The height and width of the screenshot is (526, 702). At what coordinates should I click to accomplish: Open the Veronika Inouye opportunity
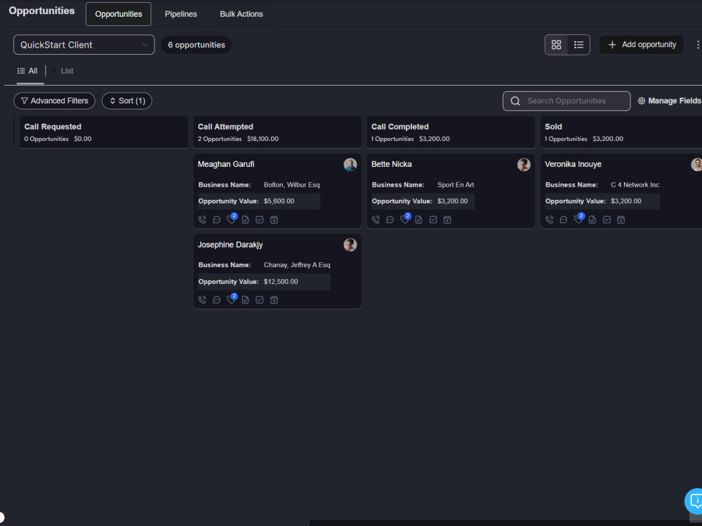(573, 164)
